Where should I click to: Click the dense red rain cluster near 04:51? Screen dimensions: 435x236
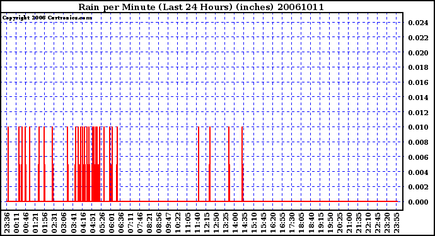point(96,164)
